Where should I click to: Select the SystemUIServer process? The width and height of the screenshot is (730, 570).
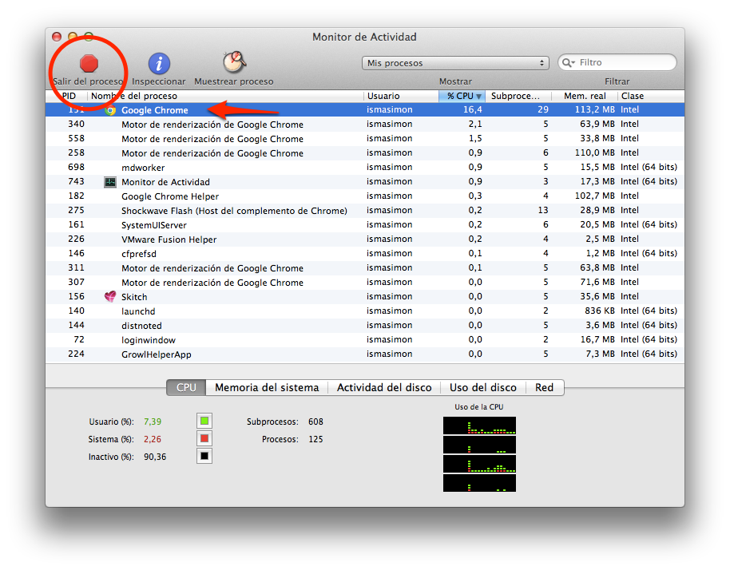click(x=365, y=225)
